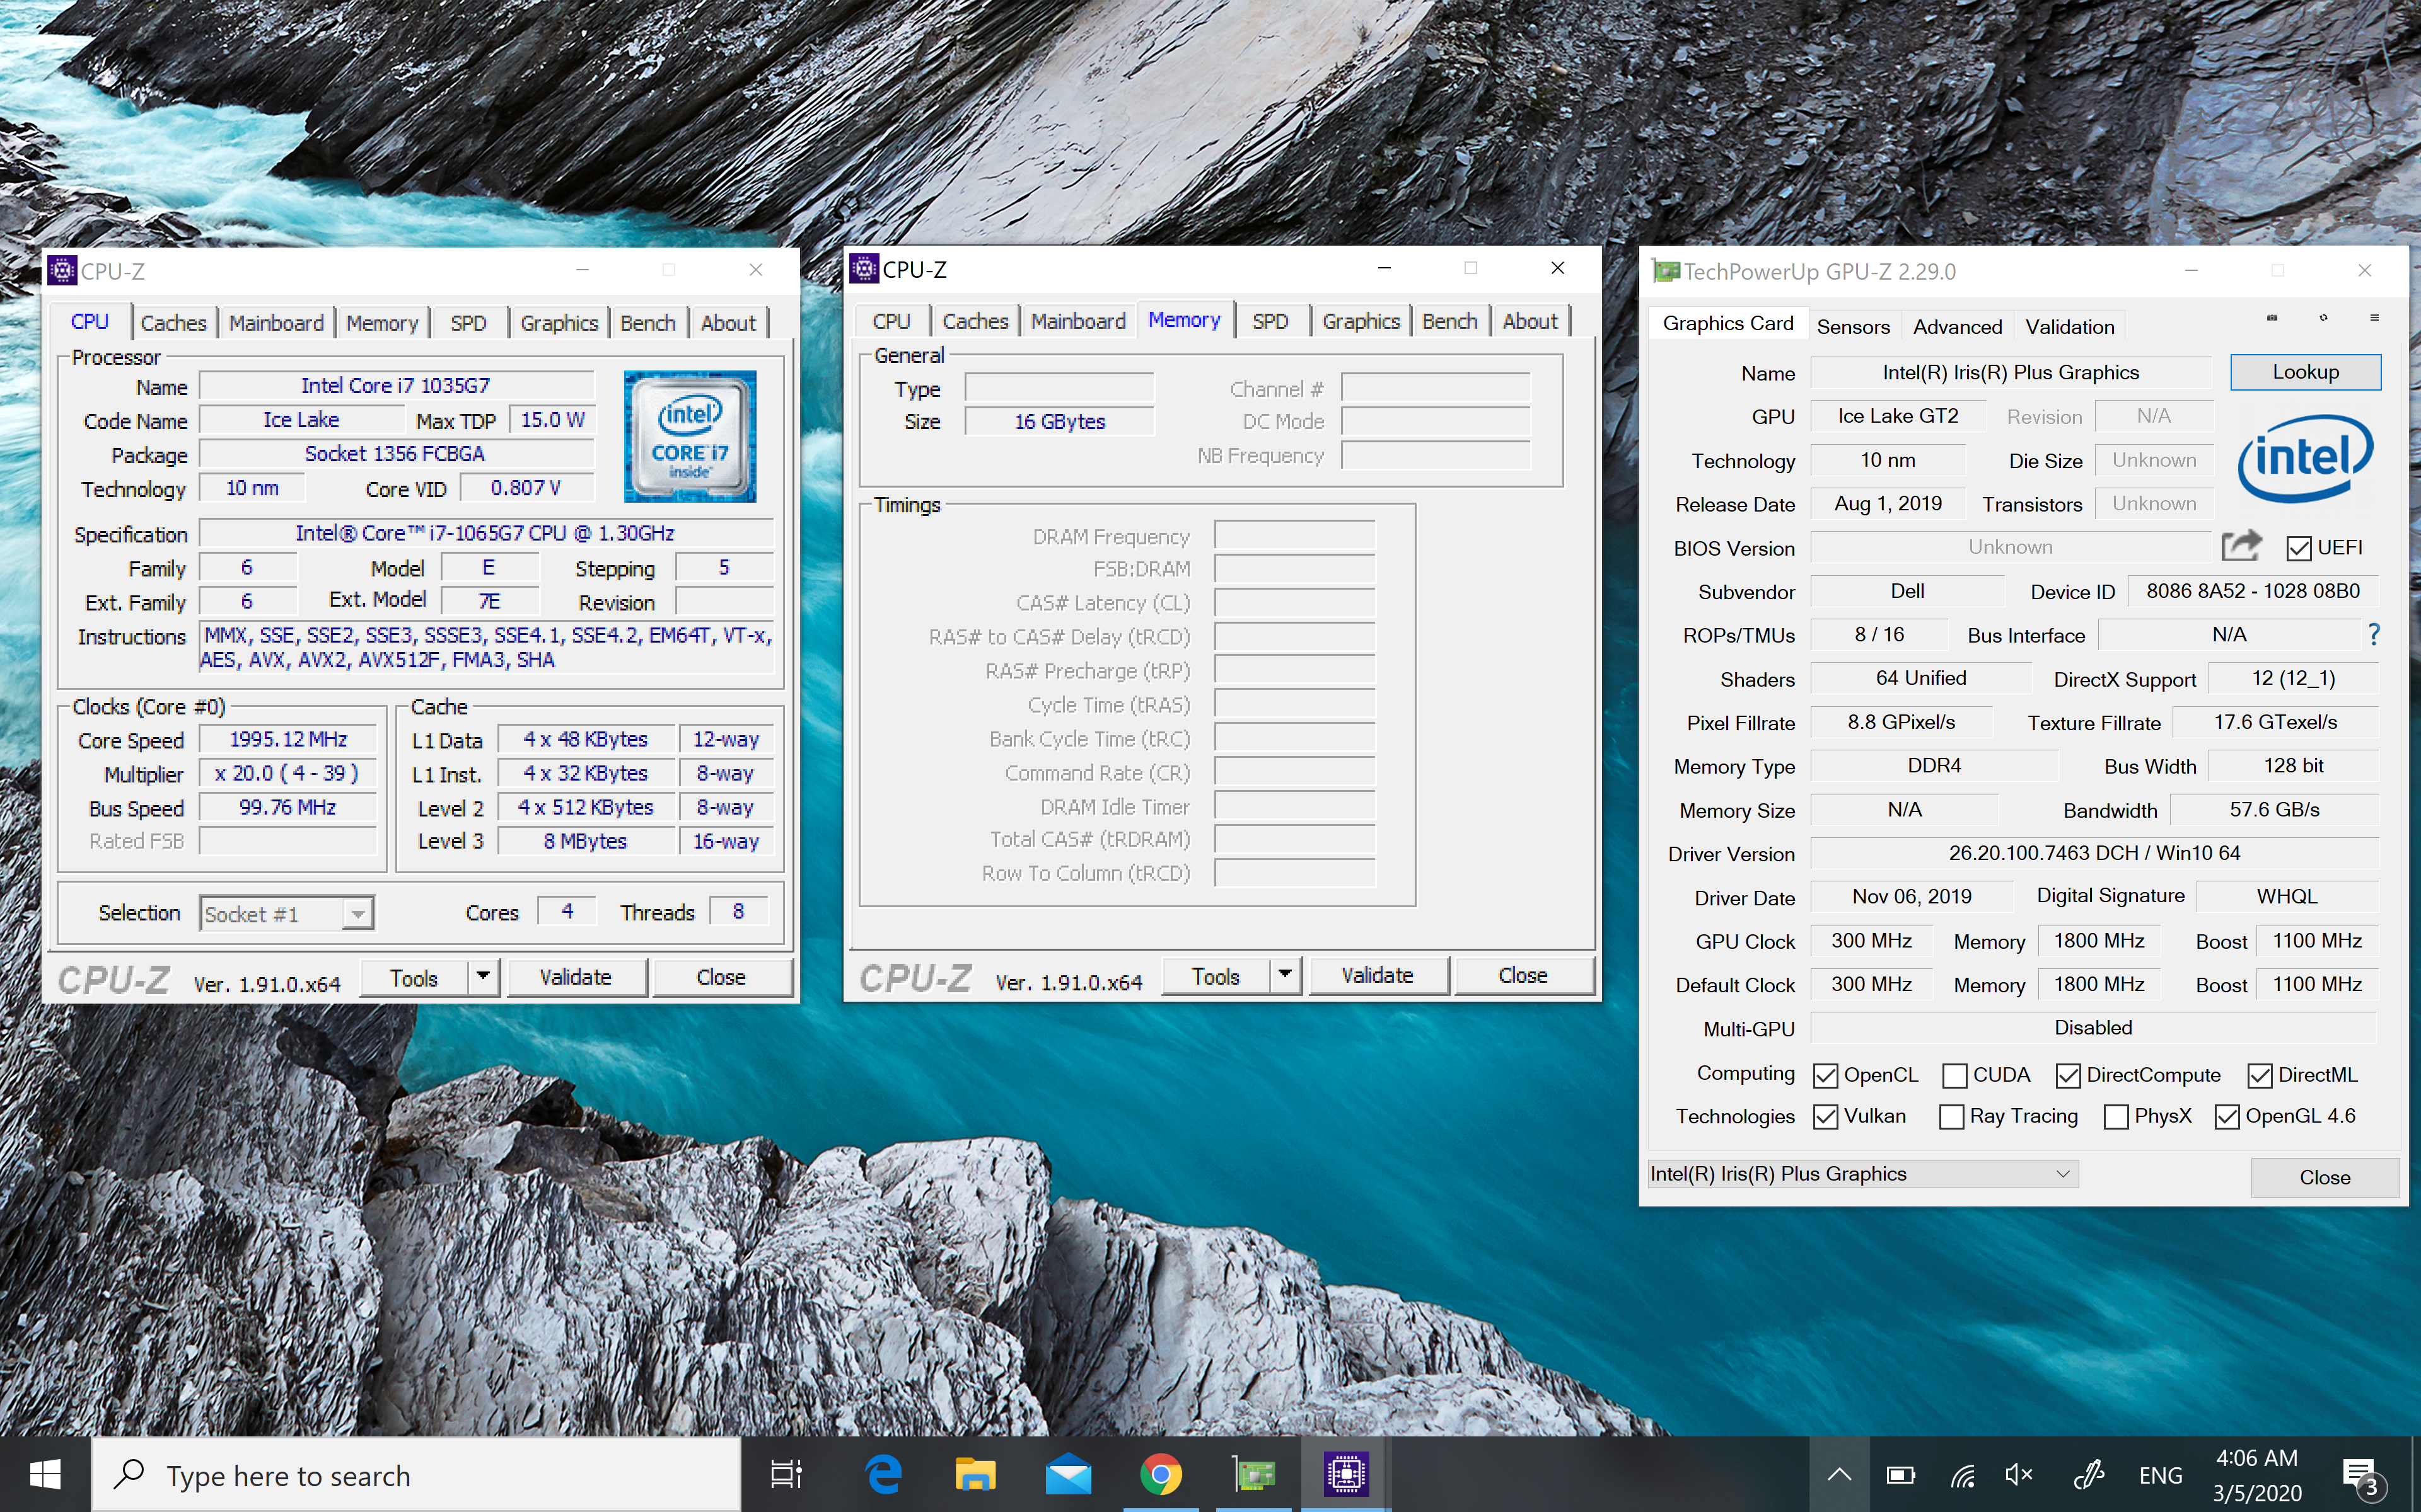Click the Driver Version field in GPU-Z
Screen dimensions: 2421x1512
click(x=2094, y=853)
